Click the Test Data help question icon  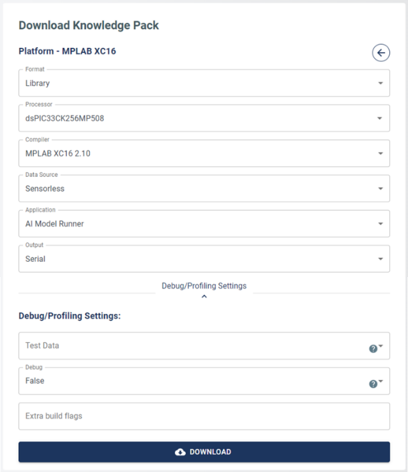click(373, 348)
